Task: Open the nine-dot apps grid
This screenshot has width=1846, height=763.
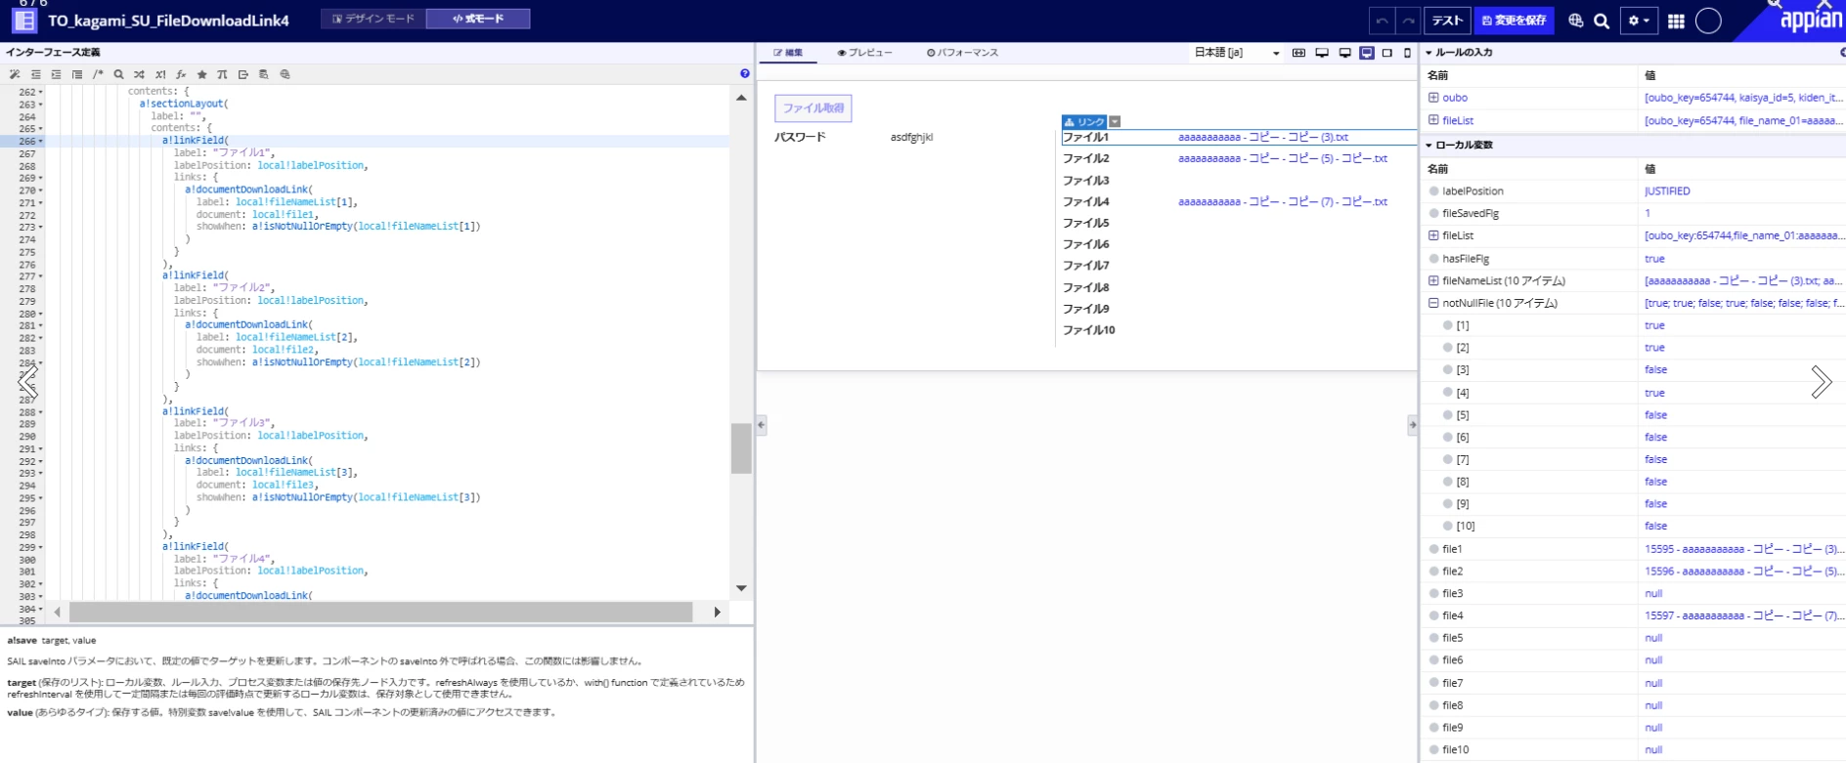Action: click(1676, 21)
